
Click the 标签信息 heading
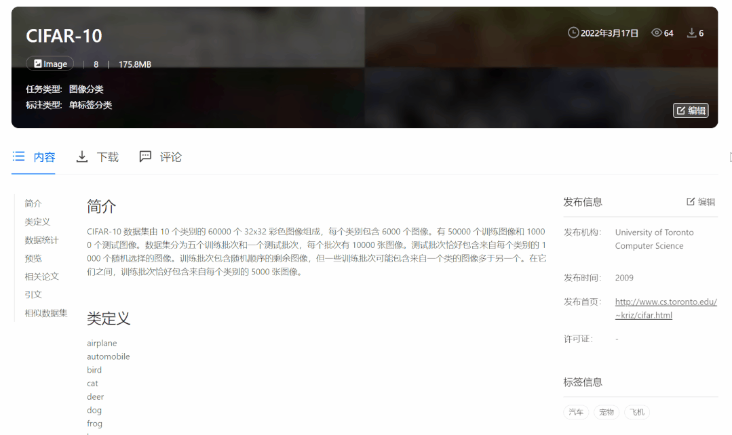(x=583, y=382)
